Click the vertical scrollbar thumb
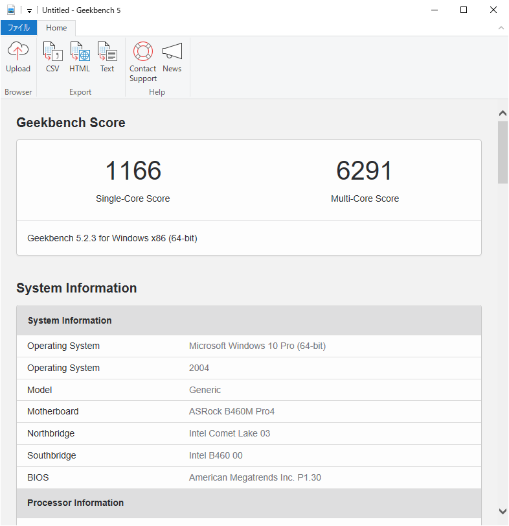Screen dimensions: 509x526 click(x=503, y=152)
